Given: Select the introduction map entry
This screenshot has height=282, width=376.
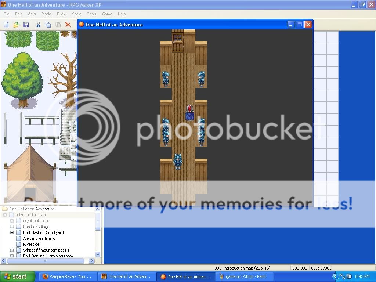Looking at the screenshot, I should coord(31,215).
